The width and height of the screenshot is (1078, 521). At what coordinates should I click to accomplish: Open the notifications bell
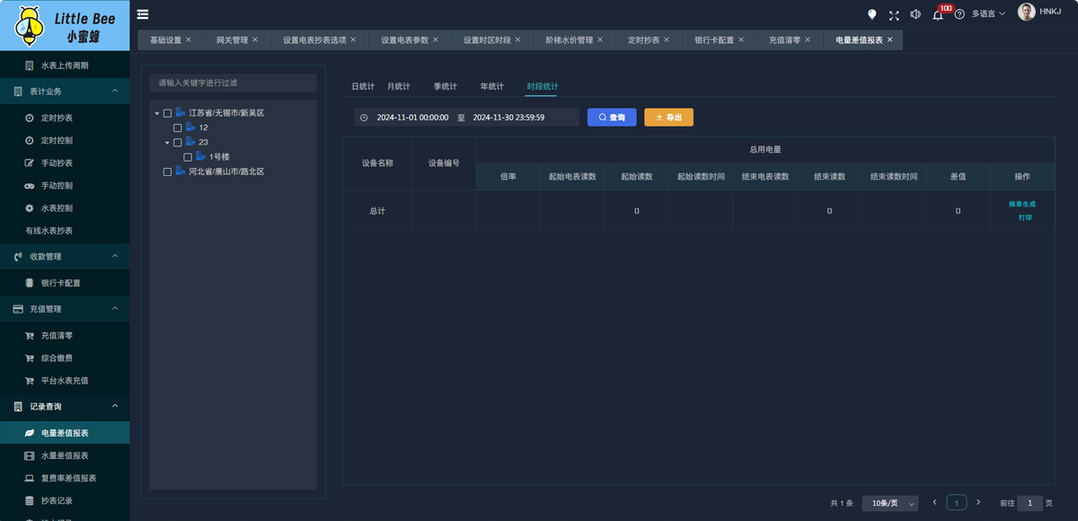938,15
